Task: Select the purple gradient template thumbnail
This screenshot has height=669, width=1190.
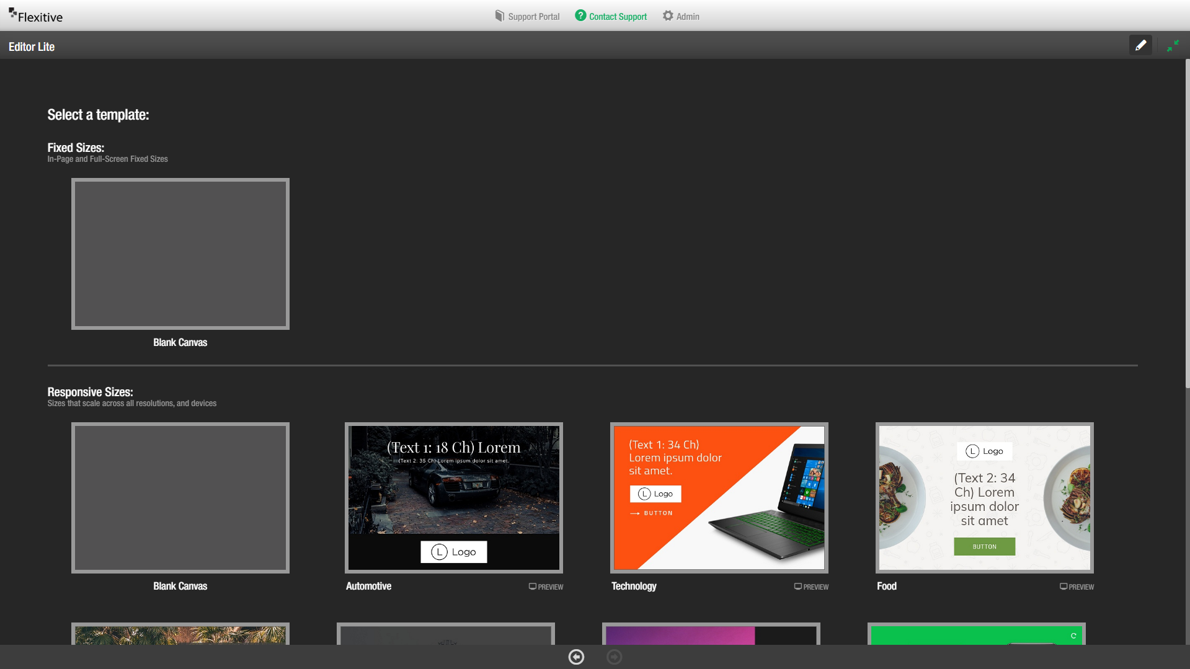Action: (711, 634)
